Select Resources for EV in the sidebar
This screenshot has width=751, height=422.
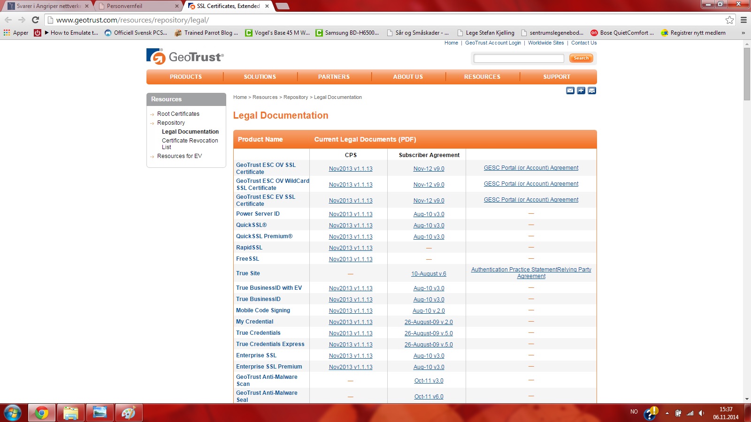[180, 156]
